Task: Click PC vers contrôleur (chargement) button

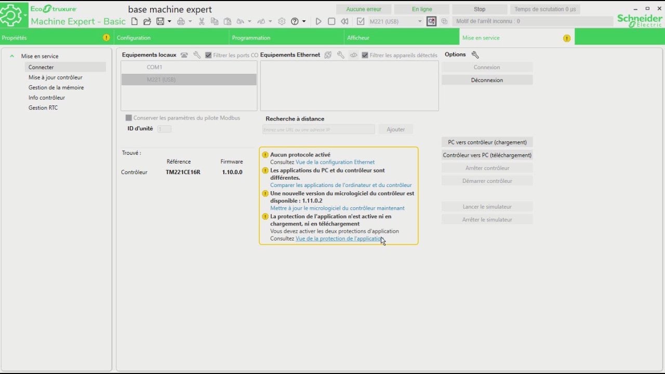Action: 487,142
